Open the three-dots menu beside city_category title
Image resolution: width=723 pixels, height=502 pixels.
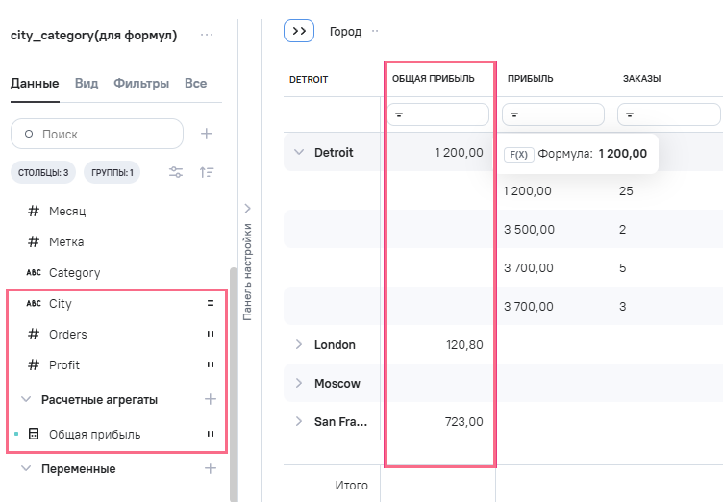[x=207, y=36]
